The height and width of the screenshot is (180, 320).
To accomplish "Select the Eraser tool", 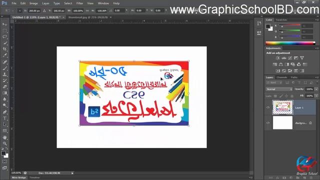I will (x=4, y=86).
